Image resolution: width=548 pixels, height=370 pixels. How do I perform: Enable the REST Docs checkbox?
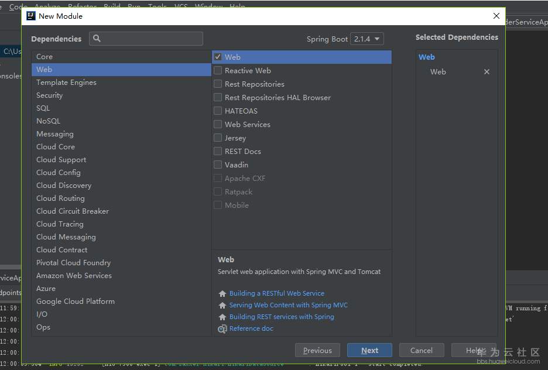(218, 151)
